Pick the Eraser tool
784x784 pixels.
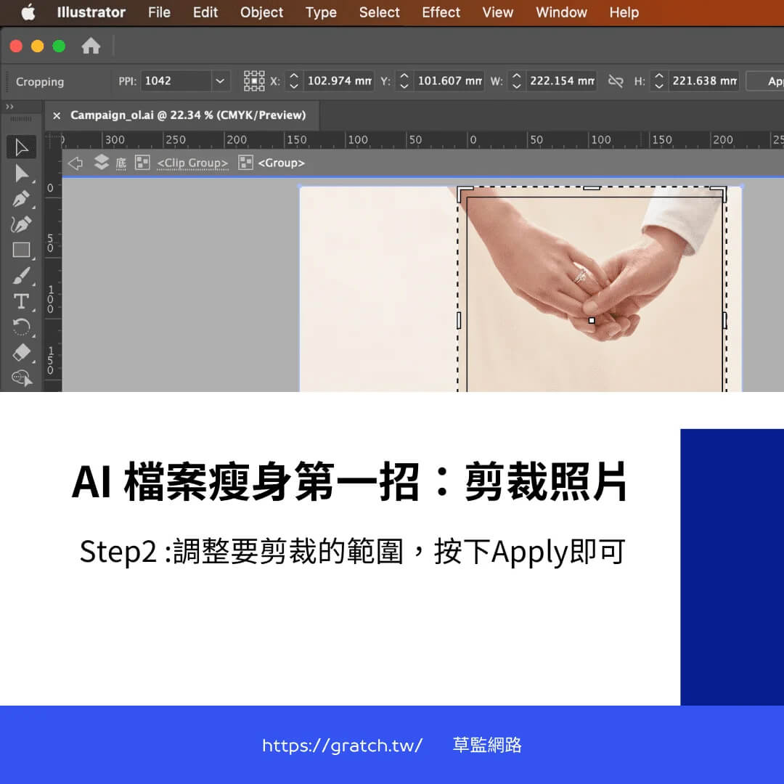[22, 352]
